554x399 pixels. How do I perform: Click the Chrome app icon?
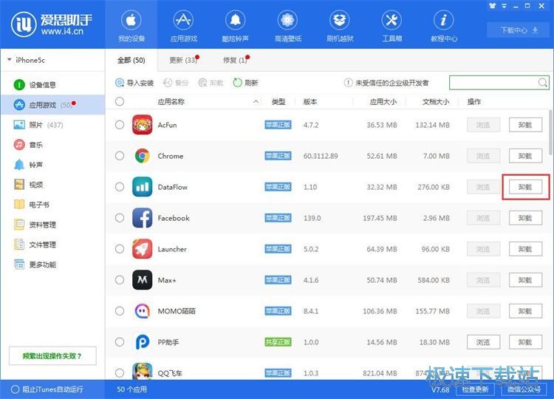143,156
